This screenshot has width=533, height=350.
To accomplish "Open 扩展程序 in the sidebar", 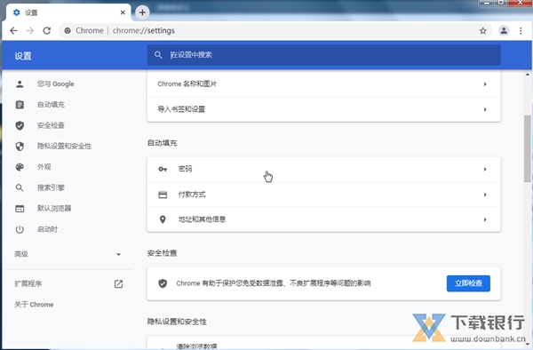I will (x=28, y=283).
